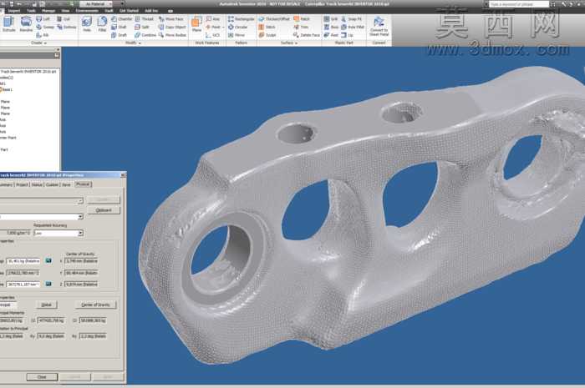Viewport: 585px width, 388px height.
Task: Click the keyword search box in title bar
Action: (519, 3)
